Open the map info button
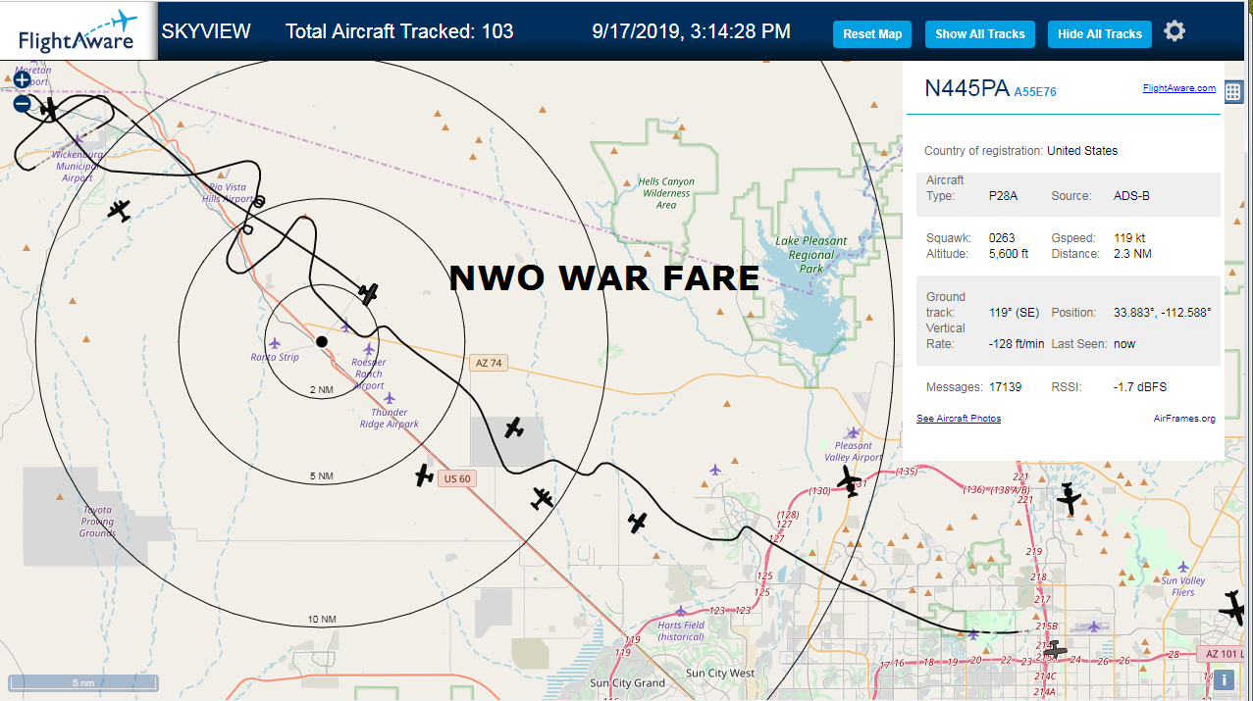1253x701 pixels. pos(1224,679)
